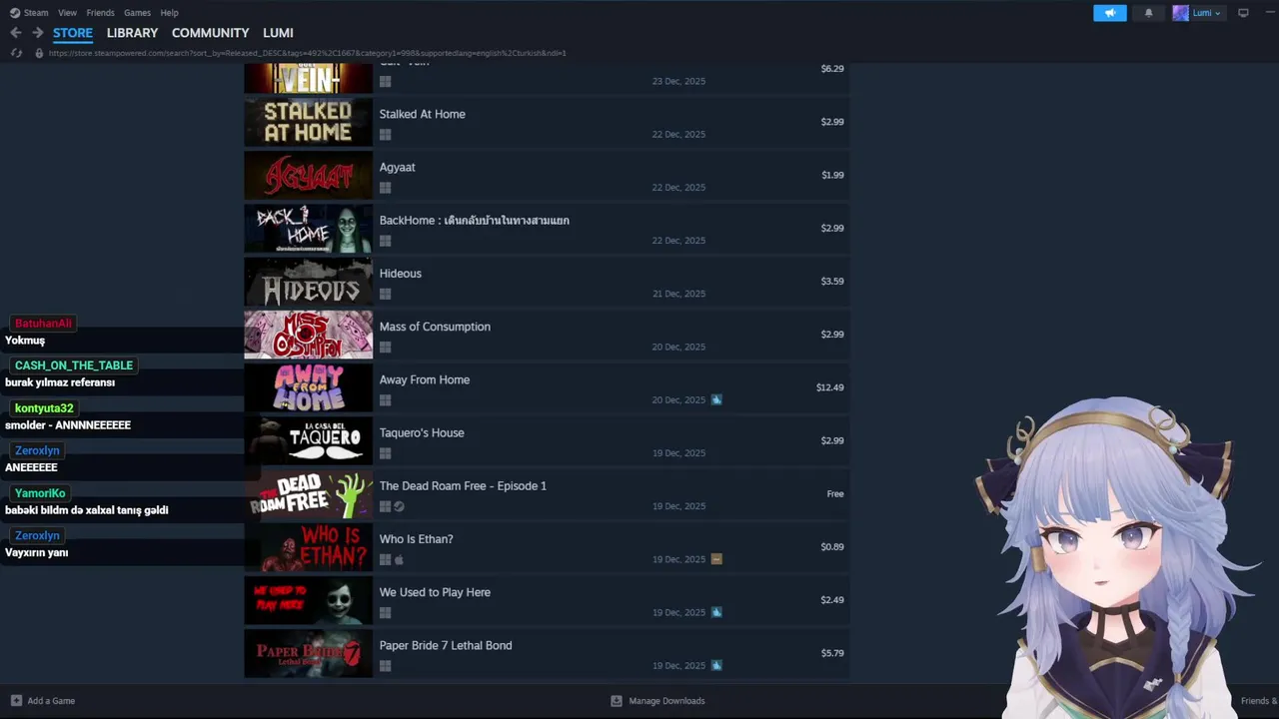Click the Windows icon under Agyaat
Image resolution: width=1279 pixels, height=719 pixels.
(385, 188)
